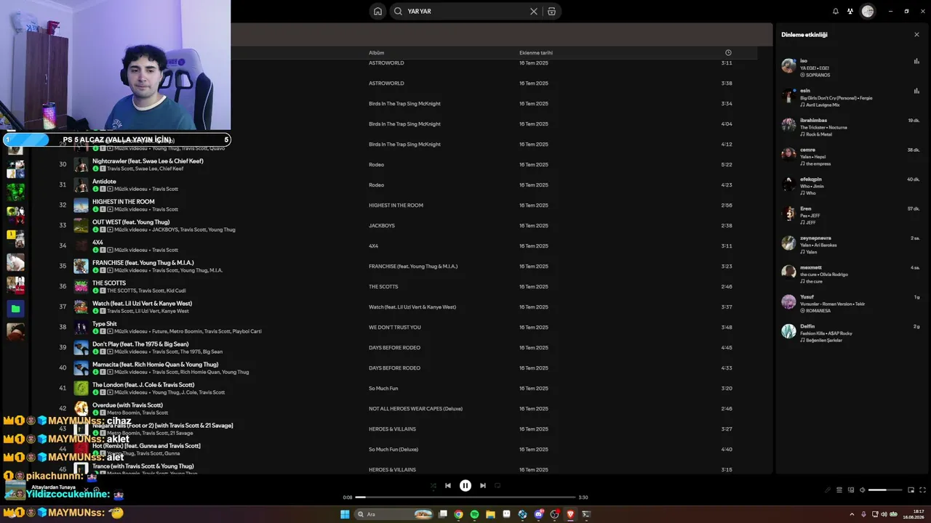Click inside the 'YAR YAR' search field
Image resolution: width=931 pixels, height=523 pixels.
click(x=465, y=12)
